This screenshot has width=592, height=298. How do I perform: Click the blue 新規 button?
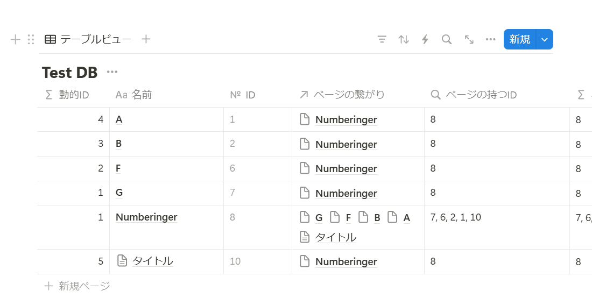(x=520, y=39)
